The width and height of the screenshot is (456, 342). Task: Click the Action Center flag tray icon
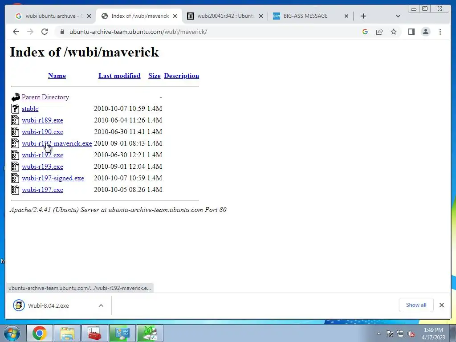click(x=390, y=334)
